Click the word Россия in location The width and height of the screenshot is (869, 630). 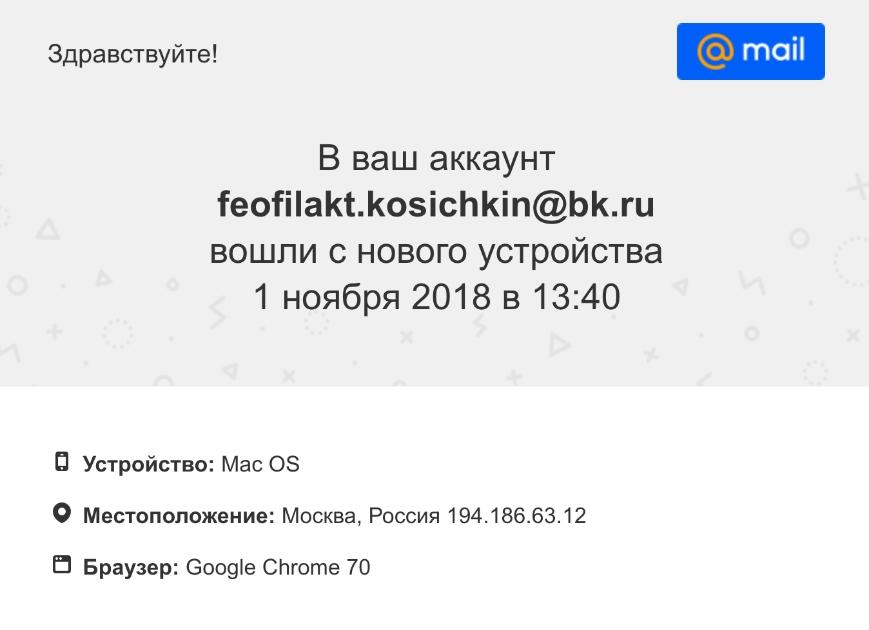[x=404, y=516]
